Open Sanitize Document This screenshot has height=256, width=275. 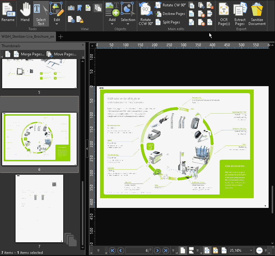[x=257, y=14]
